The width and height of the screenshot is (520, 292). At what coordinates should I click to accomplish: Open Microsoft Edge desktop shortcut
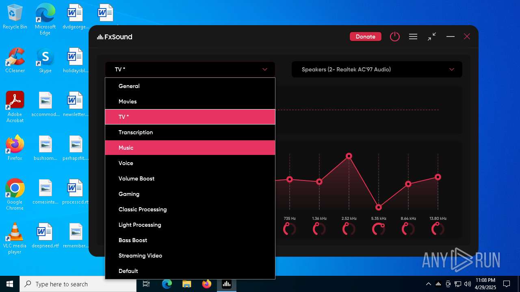[x=45, y=19]
